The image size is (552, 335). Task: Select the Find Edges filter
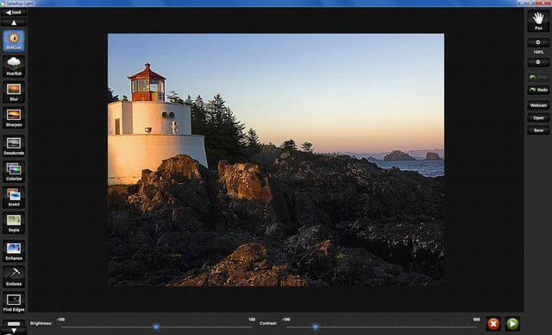coord(14,302)
